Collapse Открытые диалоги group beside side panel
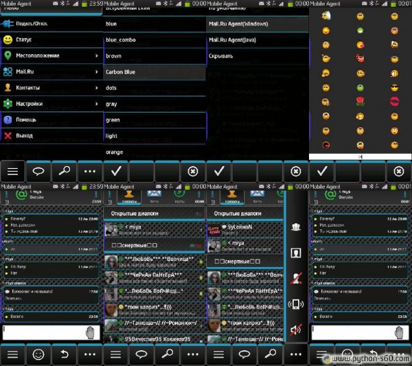Image resolution: width=412 pixels, height=366 pixels. (x=245, y=214)
